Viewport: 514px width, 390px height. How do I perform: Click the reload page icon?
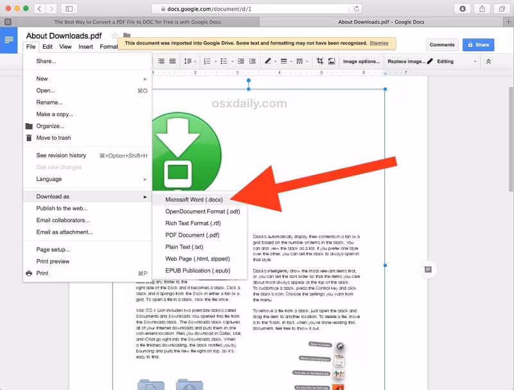[357, 9]
